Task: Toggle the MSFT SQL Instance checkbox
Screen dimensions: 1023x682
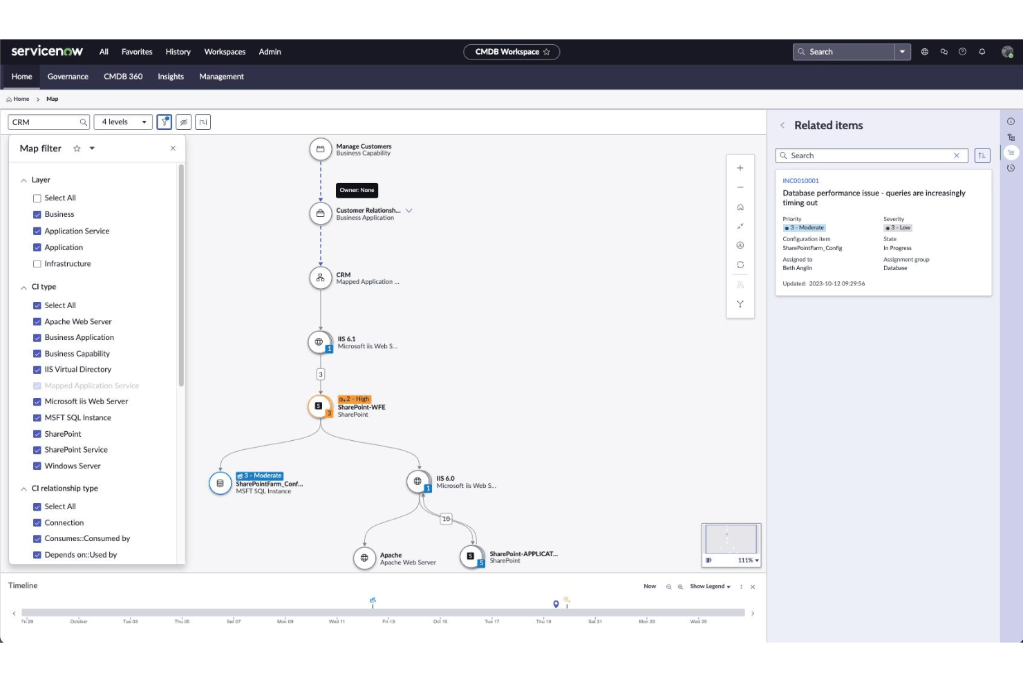Action: pyautogui.click(x=37, y=418)
